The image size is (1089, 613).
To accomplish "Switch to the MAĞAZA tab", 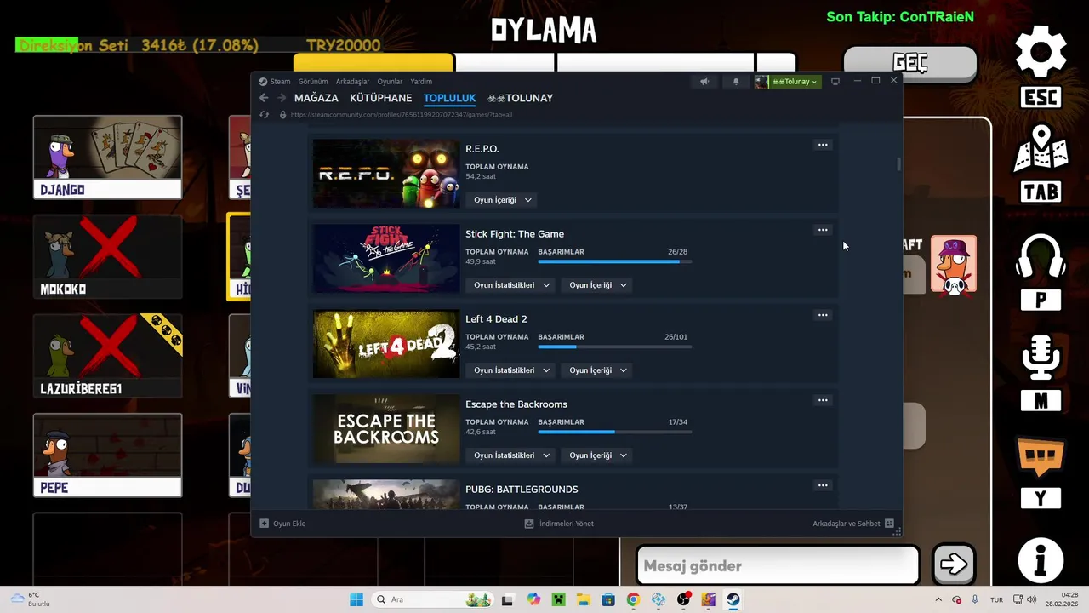I will 316,98.
